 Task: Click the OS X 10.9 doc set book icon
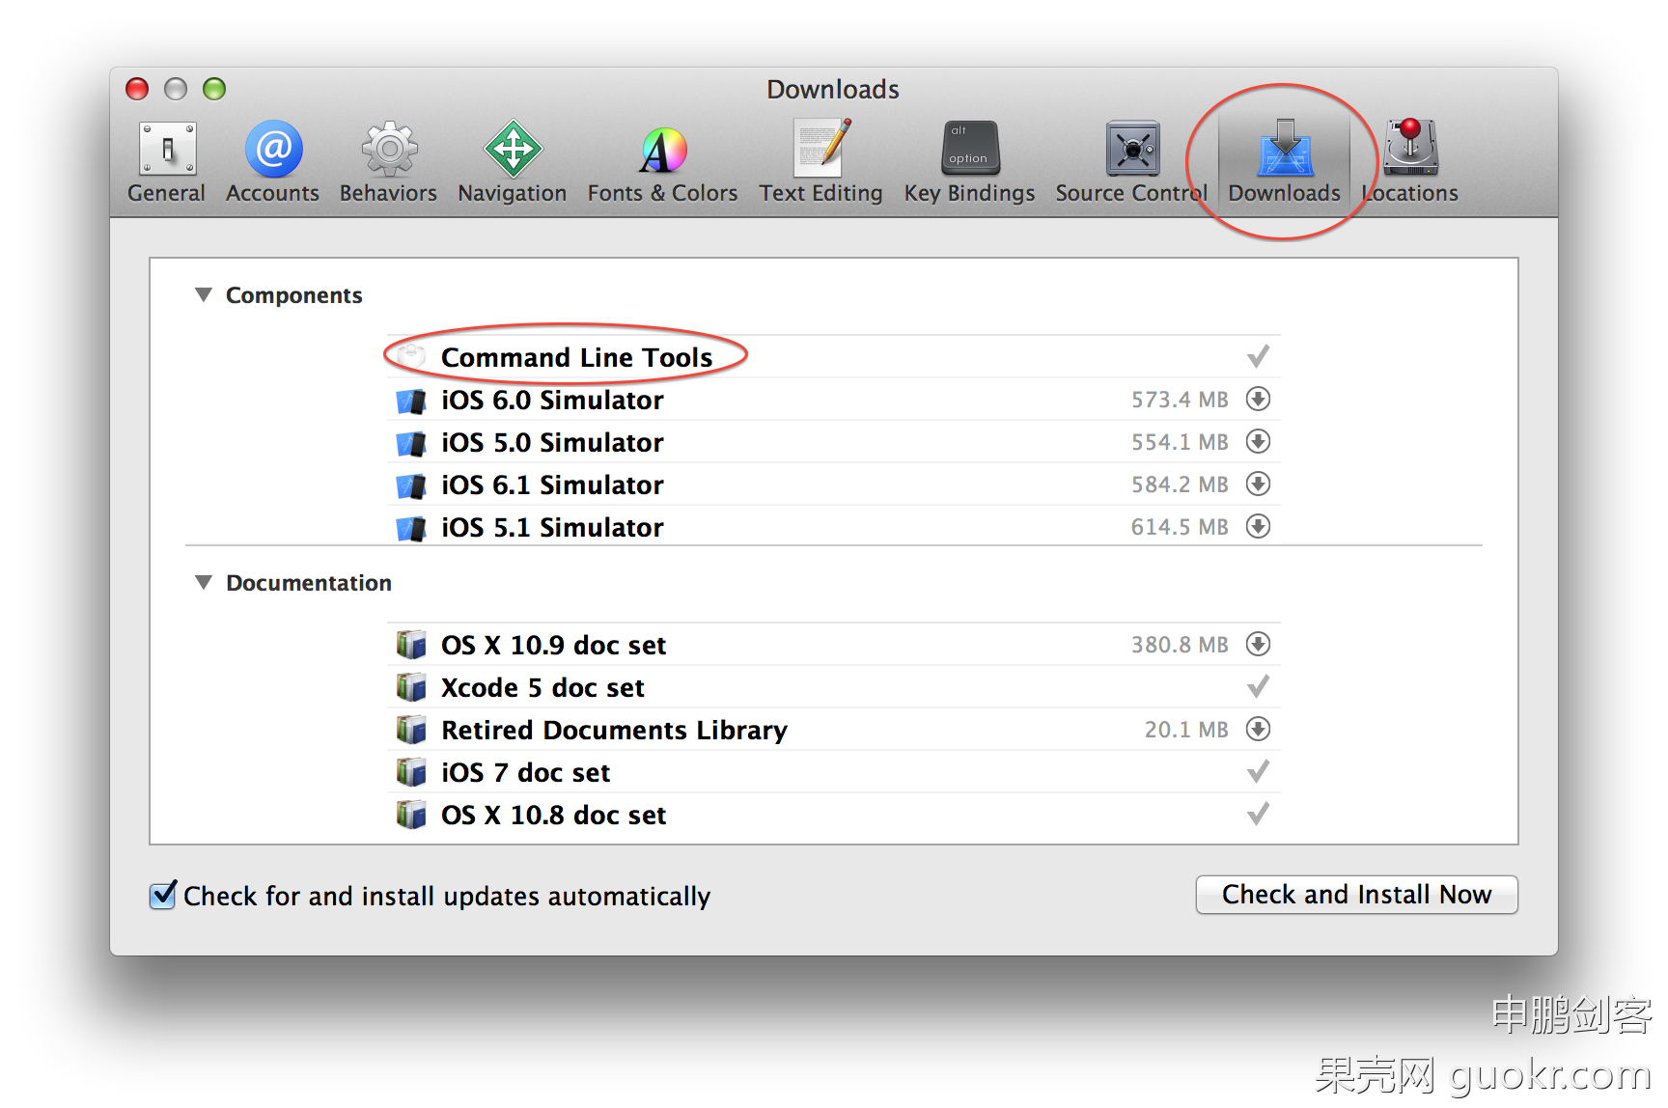point(411,645)
